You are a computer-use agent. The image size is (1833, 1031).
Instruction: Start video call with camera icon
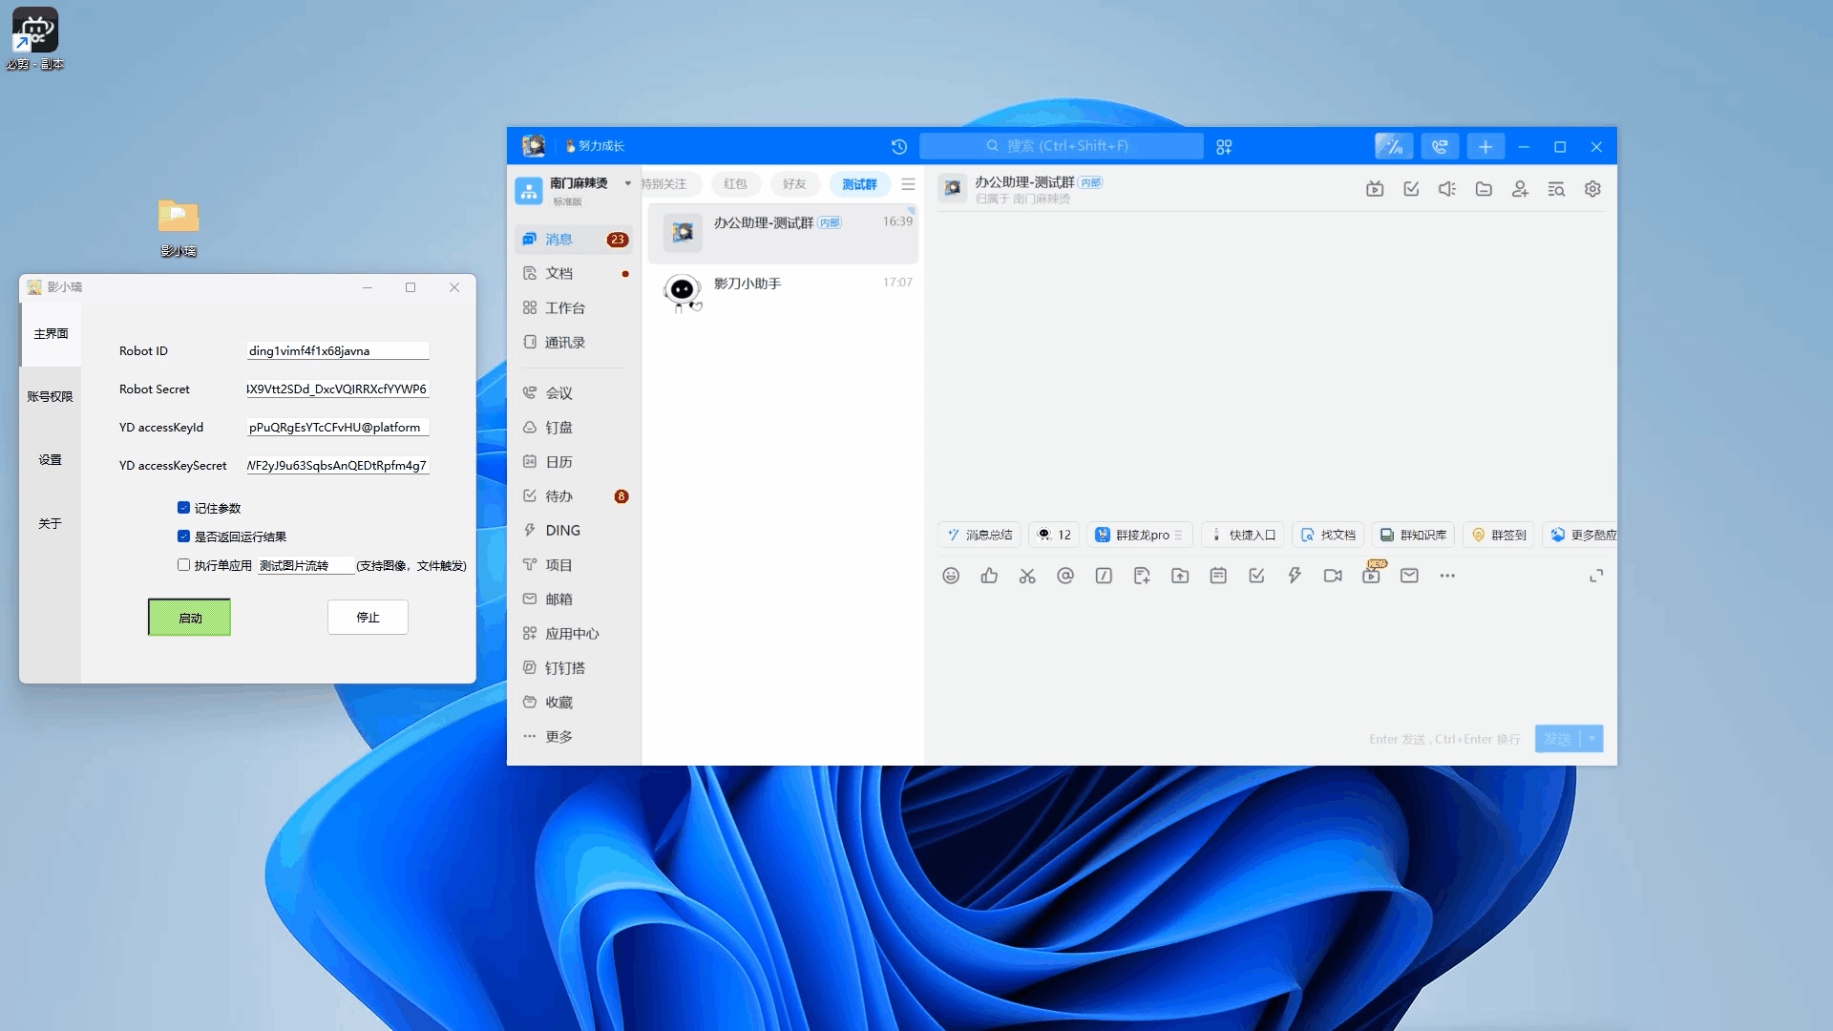[x=1333, y=576]
